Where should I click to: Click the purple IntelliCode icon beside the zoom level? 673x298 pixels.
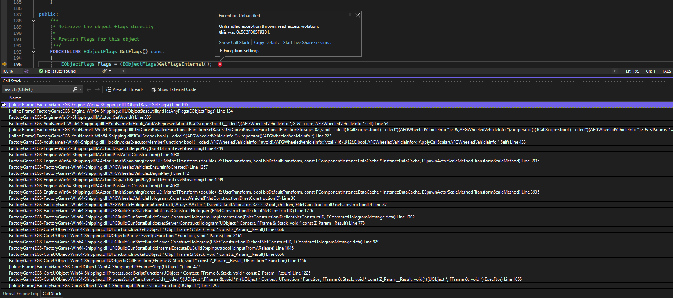[x=26, y=71]
